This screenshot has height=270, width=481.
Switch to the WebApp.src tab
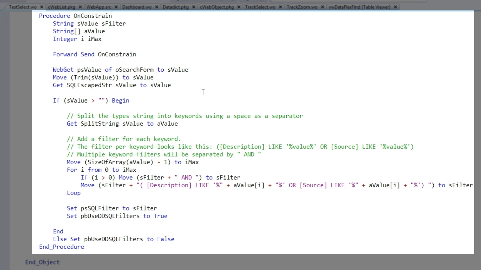point(99,7)
